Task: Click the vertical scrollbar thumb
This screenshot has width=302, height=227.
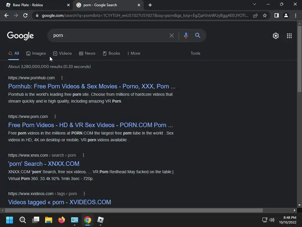Action: (x=299, y=59)
